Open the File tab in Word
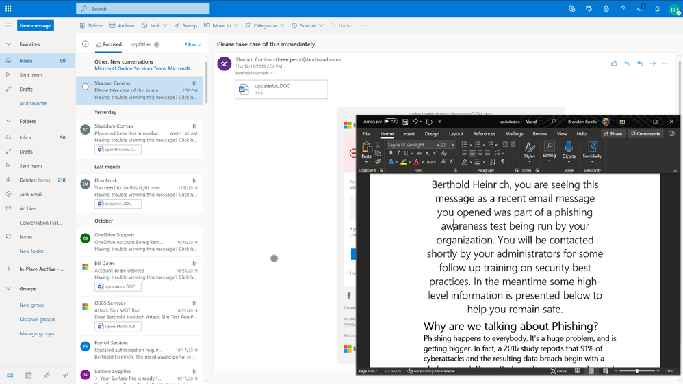 click(366, 134)
